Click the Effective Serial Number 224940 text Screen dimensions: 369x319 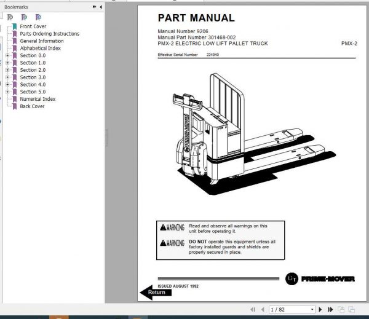188,55
